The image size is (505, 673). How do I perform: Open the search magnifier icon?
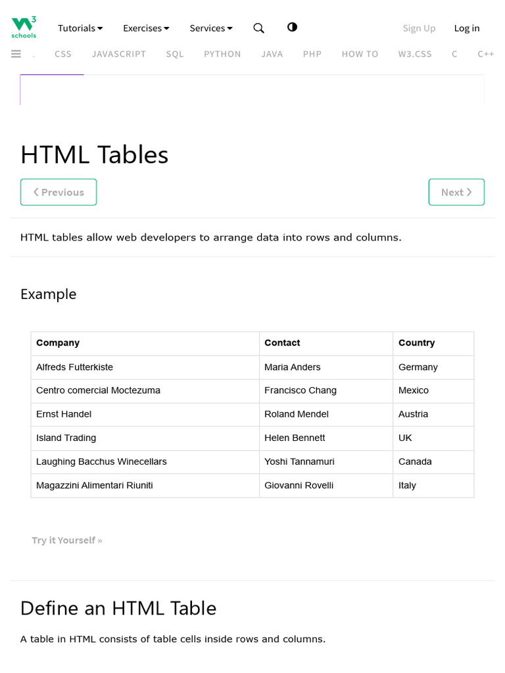tap(259, 28)
